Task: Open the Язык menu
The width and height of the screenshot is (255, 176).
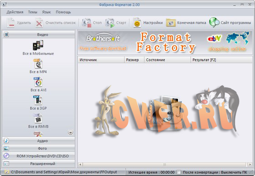Action: pos(47,12)
